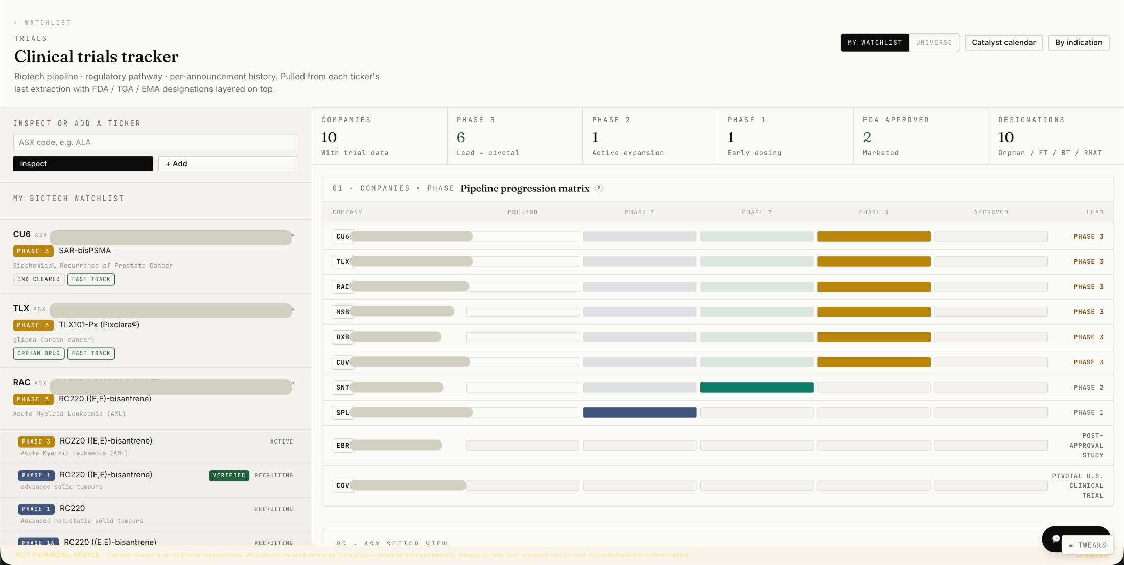
Task: Click the Verified badge on RC220 trial
Action: pyautogui.click(x=229, y=475)
